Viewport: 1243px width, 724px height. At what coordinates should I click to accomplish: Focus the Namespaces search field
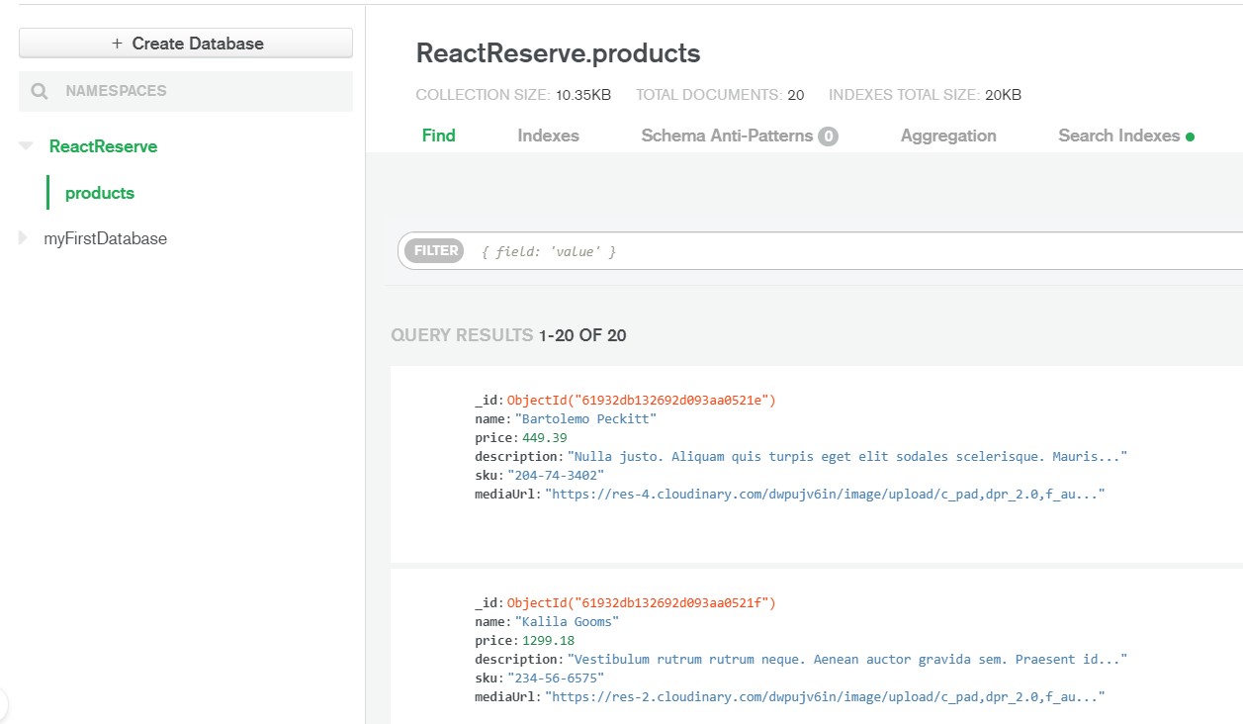[x=186, y=91]
